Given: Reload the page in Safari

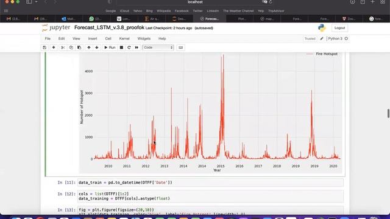Looking at the screenshot, I should point(271,2).
